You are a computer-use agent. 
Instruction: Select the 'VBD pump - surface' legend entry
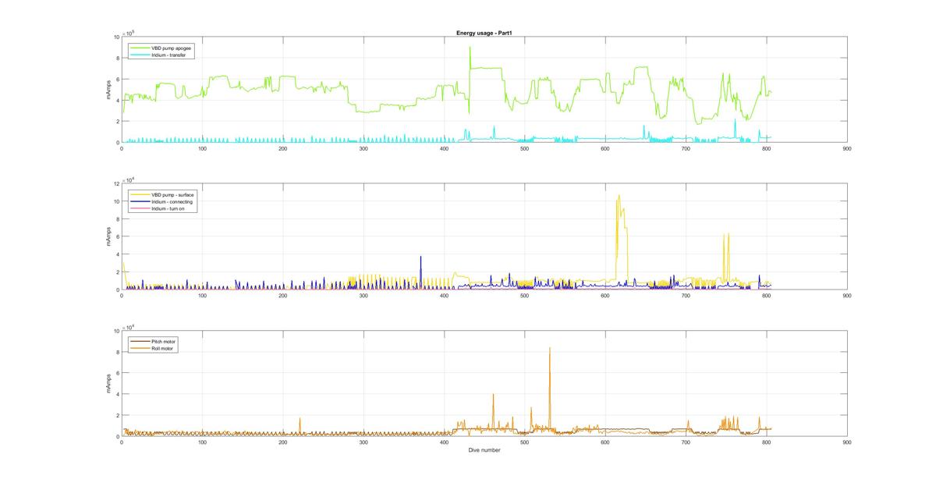point(161,195)
